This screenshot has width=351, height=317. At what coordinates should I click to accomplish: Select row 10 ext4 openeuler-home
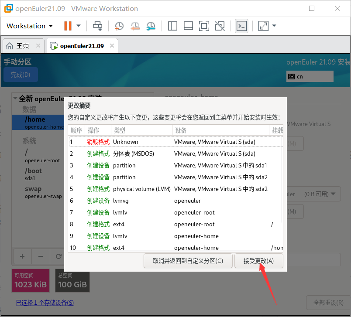pyautogui.click(x=176, y=248)
